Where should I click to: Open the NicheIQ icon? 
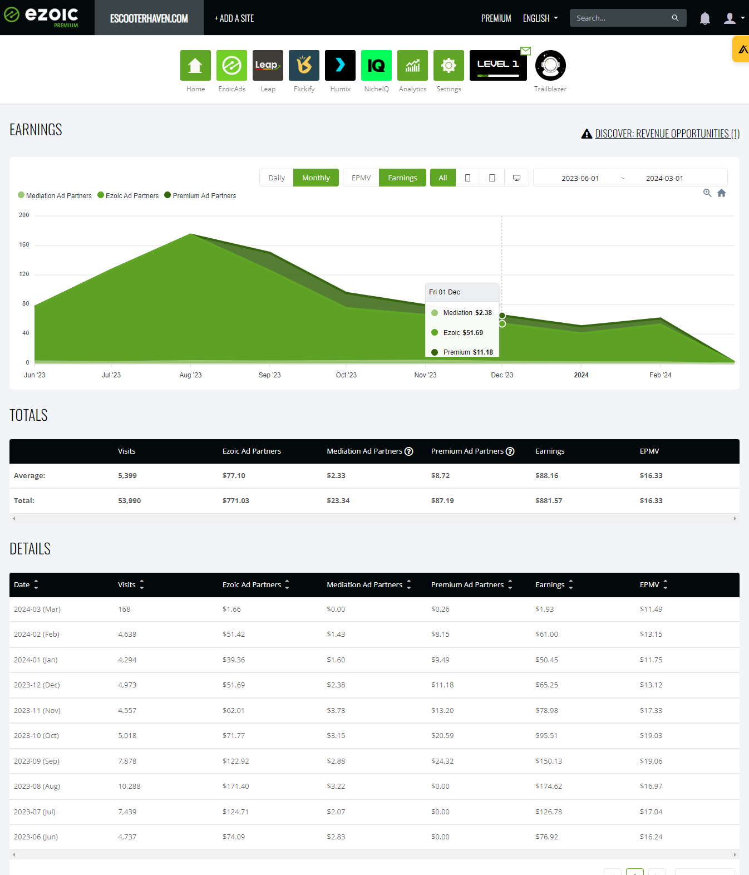376,65
